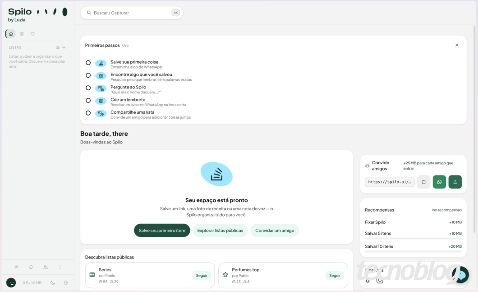Open the friends/people icon in sidebar footer
478x292 pixels.
click(x=46, y=267)
